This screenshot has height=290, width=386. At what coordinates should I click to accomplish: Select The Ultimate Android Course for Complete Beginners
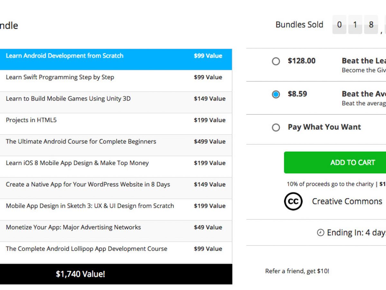click(81, 141)
